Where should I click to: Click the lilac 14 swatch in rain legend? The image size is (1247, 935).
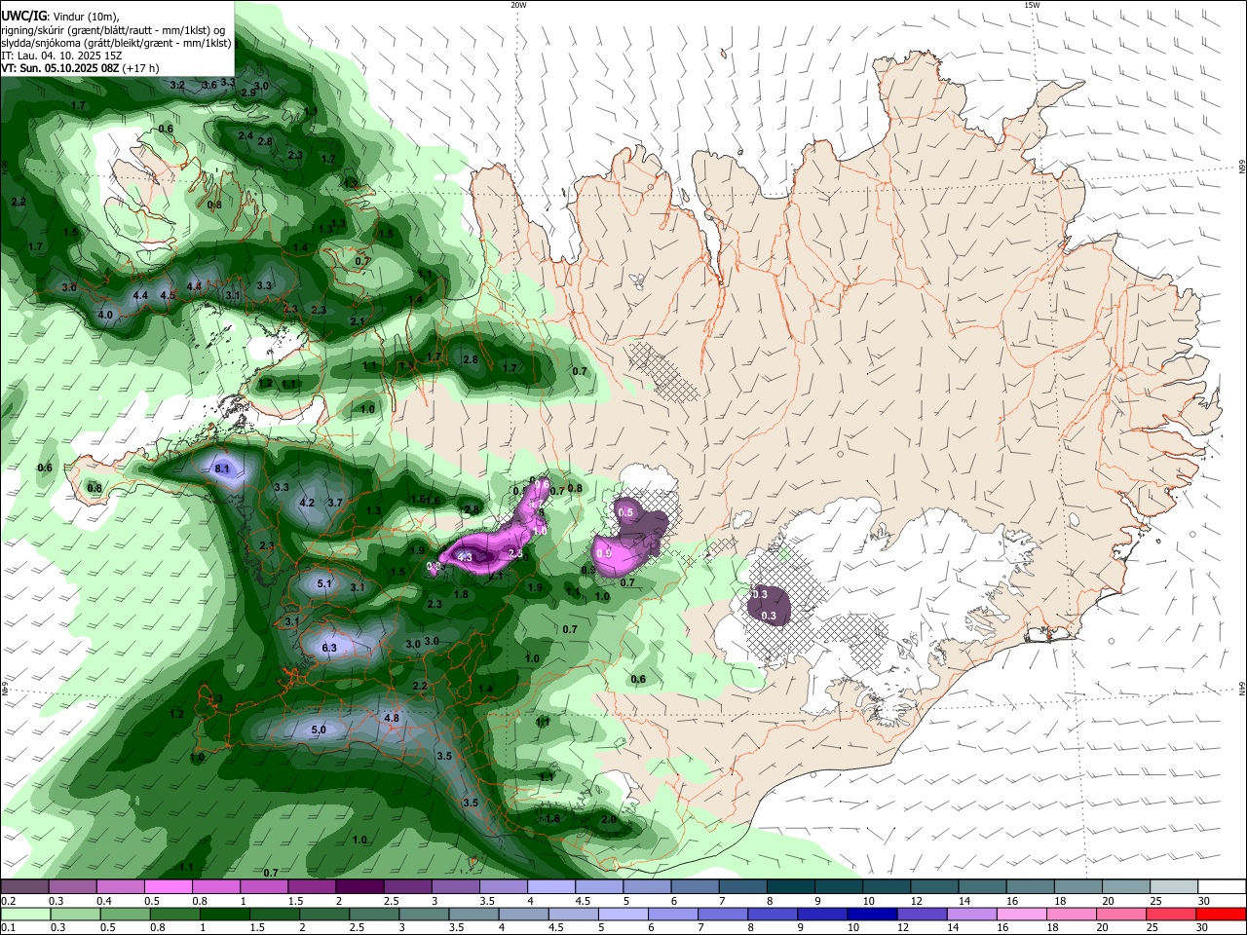pos(970,914)
